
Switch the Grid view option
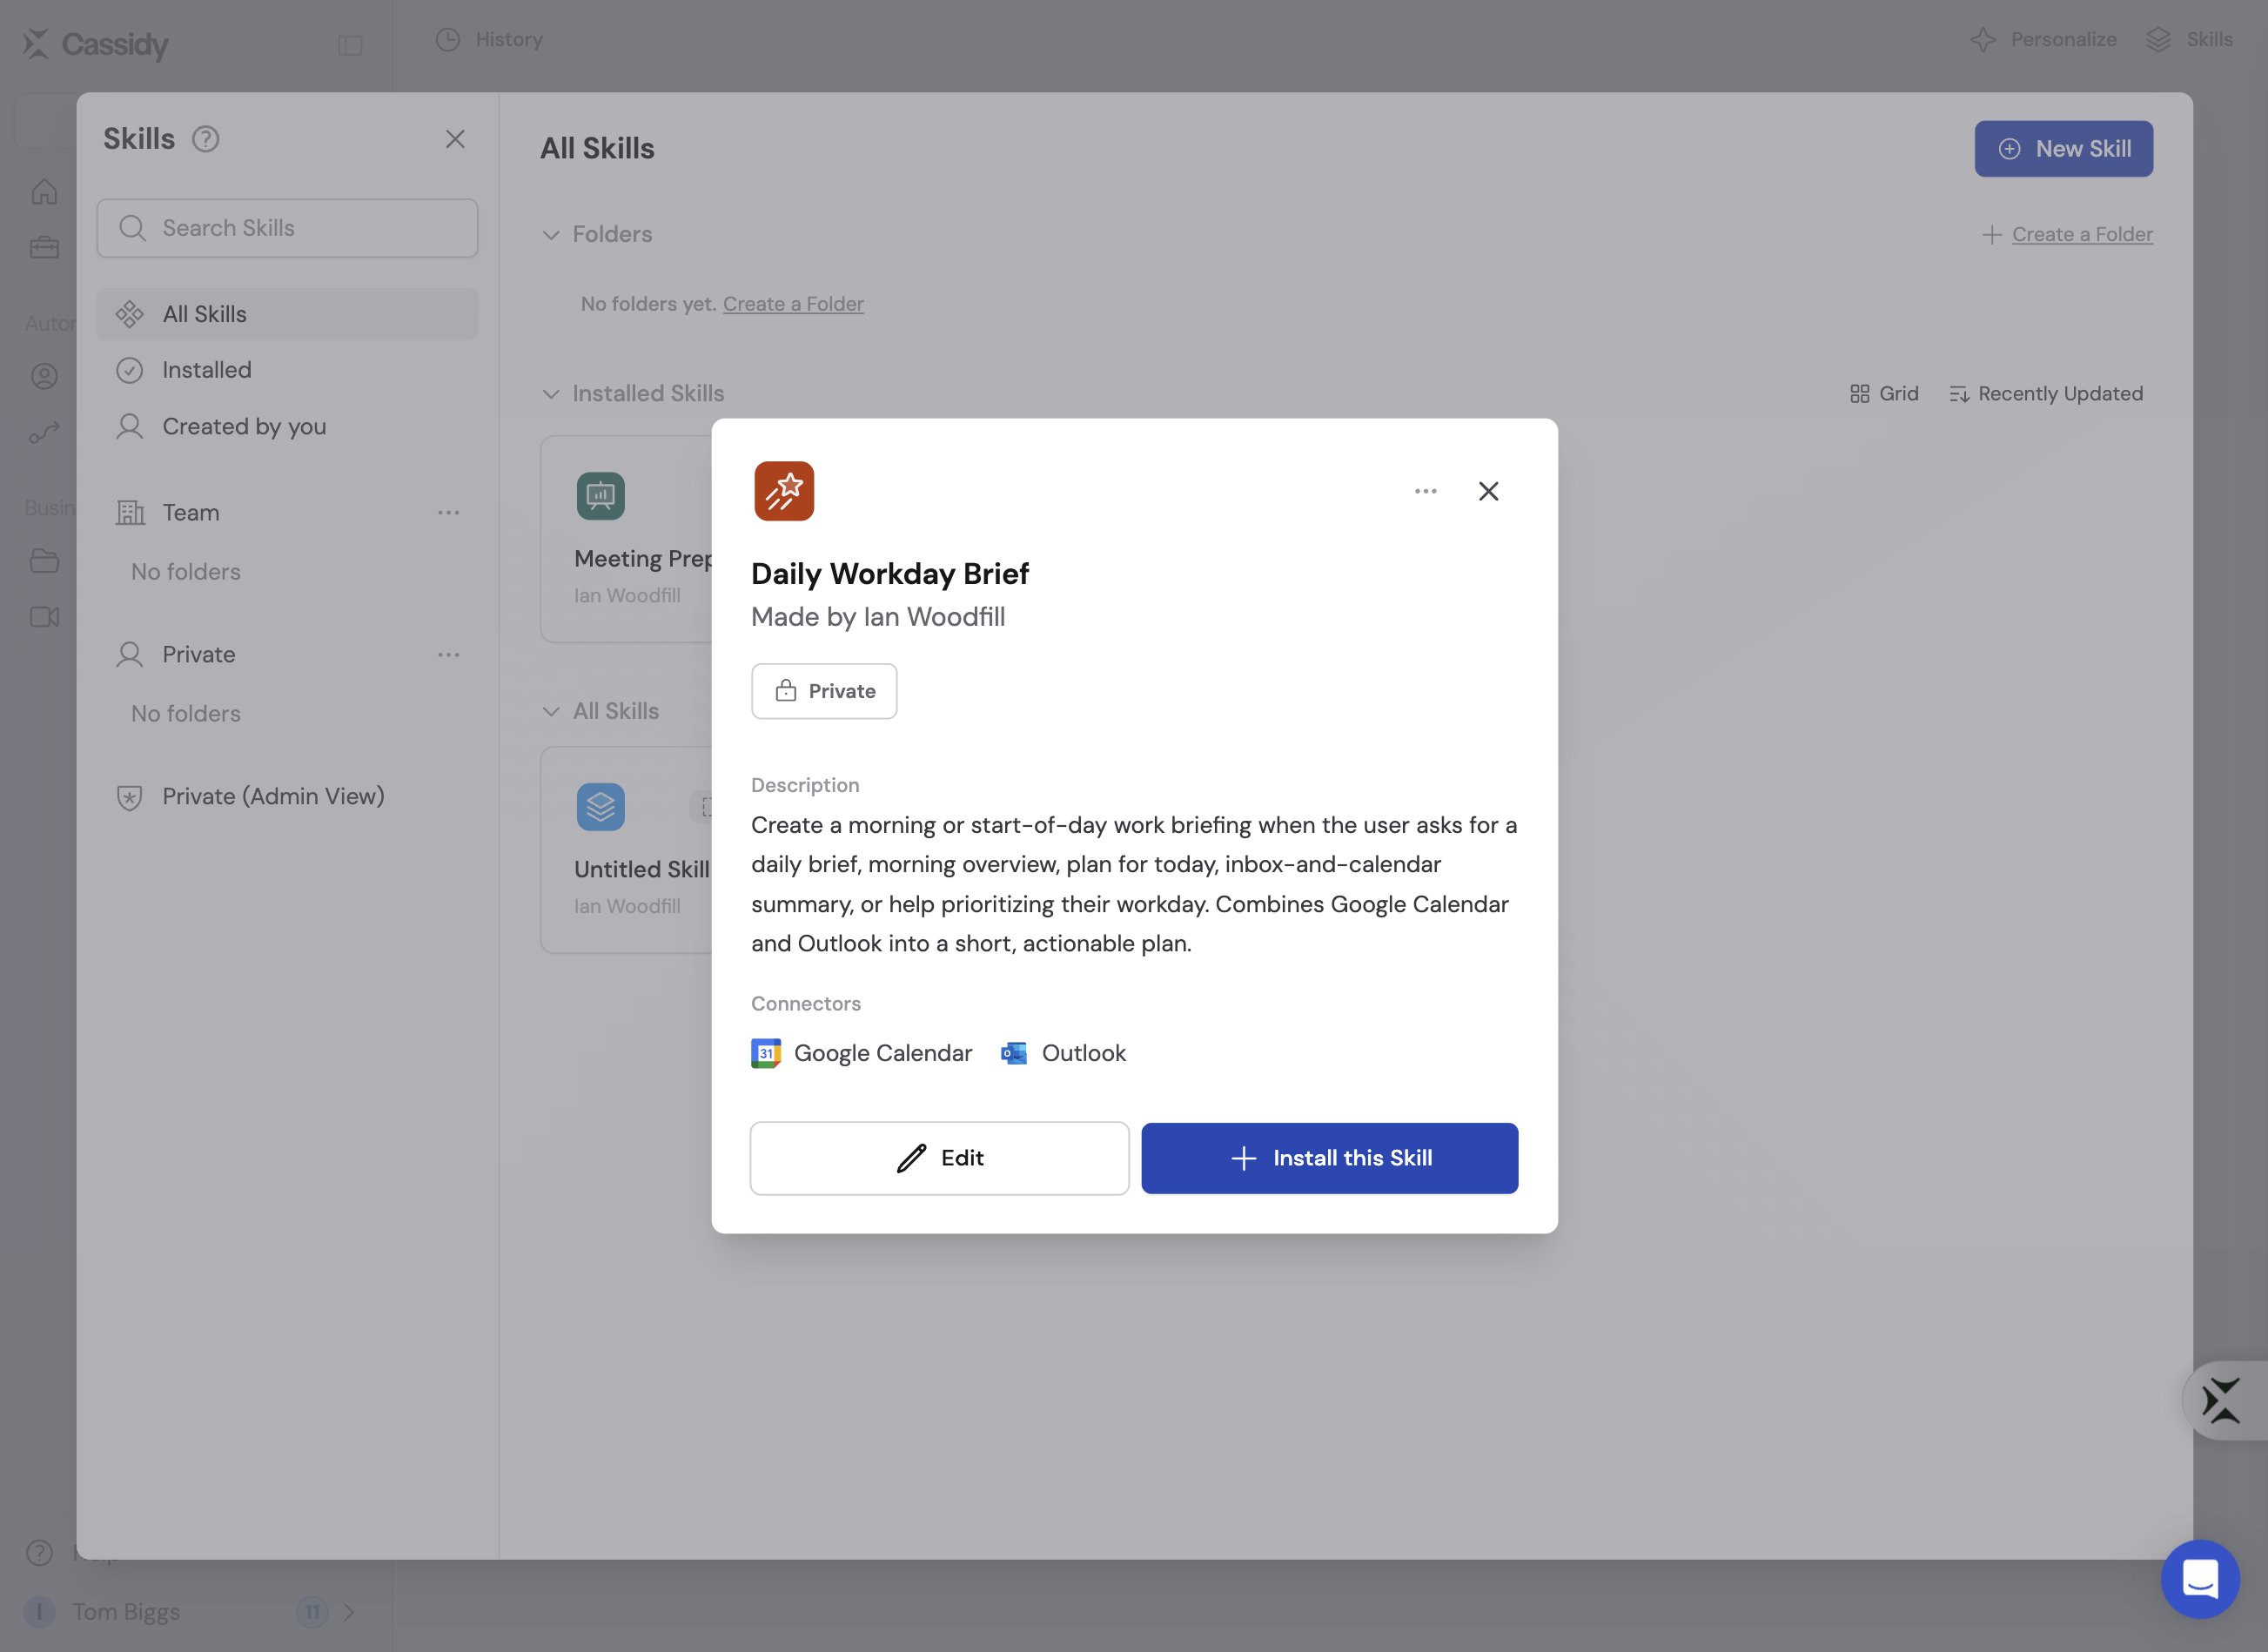1884,394
